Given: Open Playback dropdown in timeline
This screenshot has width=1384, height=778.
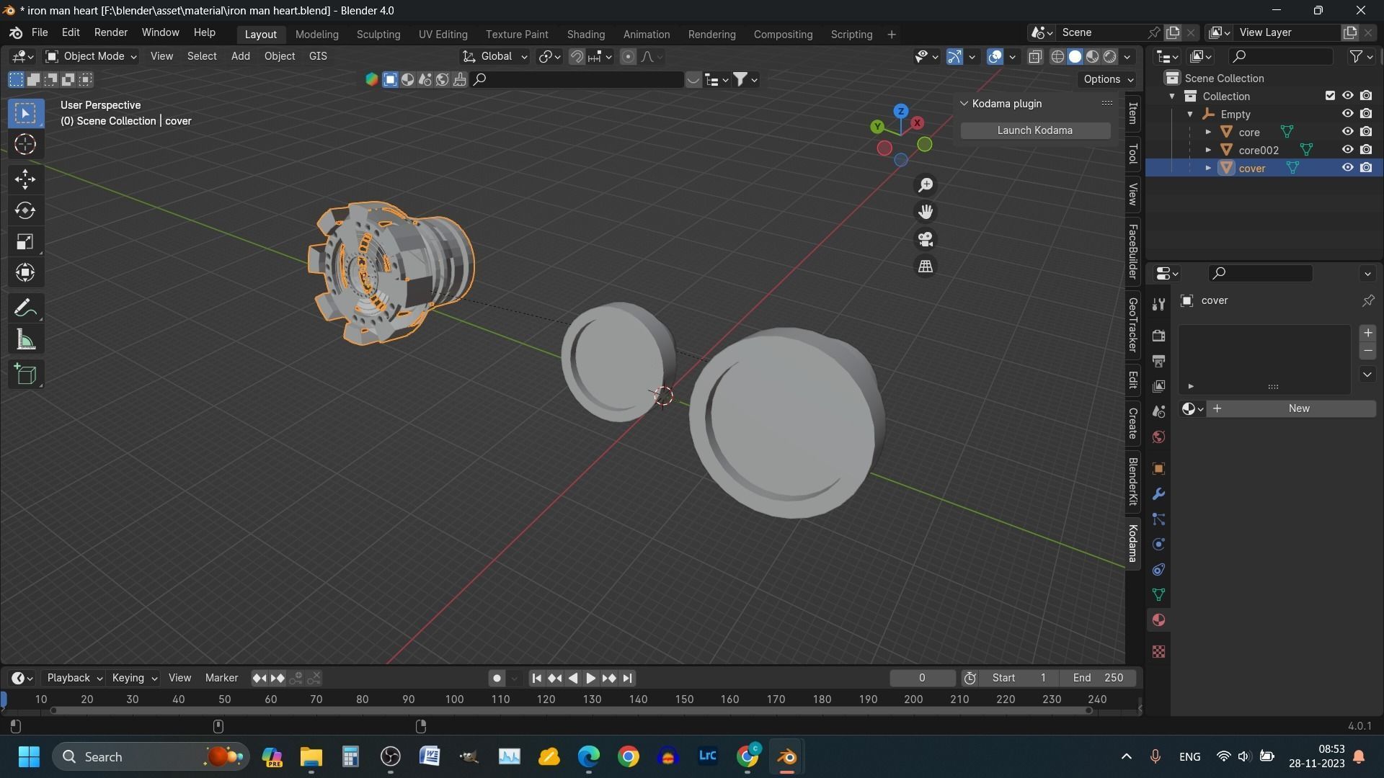Looking at the screenshot, I should pyautogui.click(x=74, y=679).
